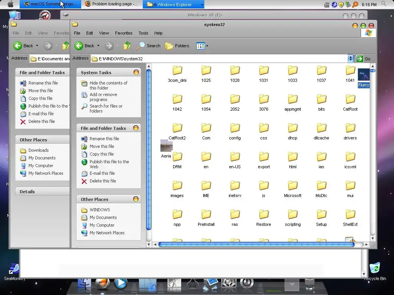394x295 pixels.
Task: Open the address bar dropdown in system32 window
Action: [x=351, y=58]
